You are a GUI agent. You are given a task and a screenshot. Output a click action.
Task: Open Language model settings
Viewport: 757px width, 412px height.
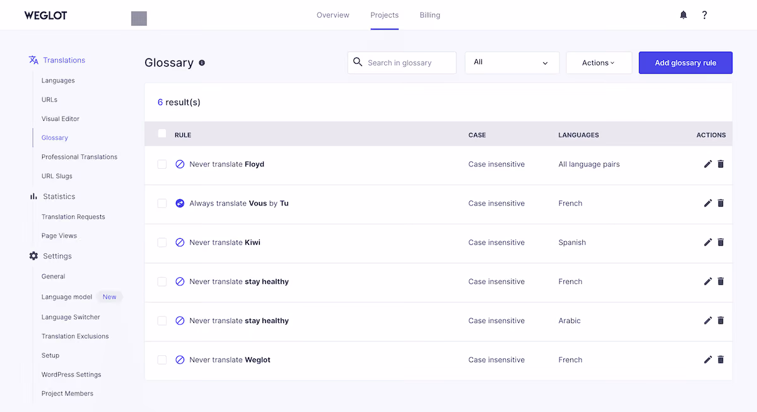click(x=67, y=297)
